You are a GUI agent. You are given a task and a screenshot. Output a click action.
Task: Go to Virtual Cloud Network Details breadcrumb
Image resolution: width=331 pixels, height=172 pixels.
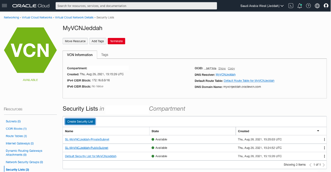(74, 17)
